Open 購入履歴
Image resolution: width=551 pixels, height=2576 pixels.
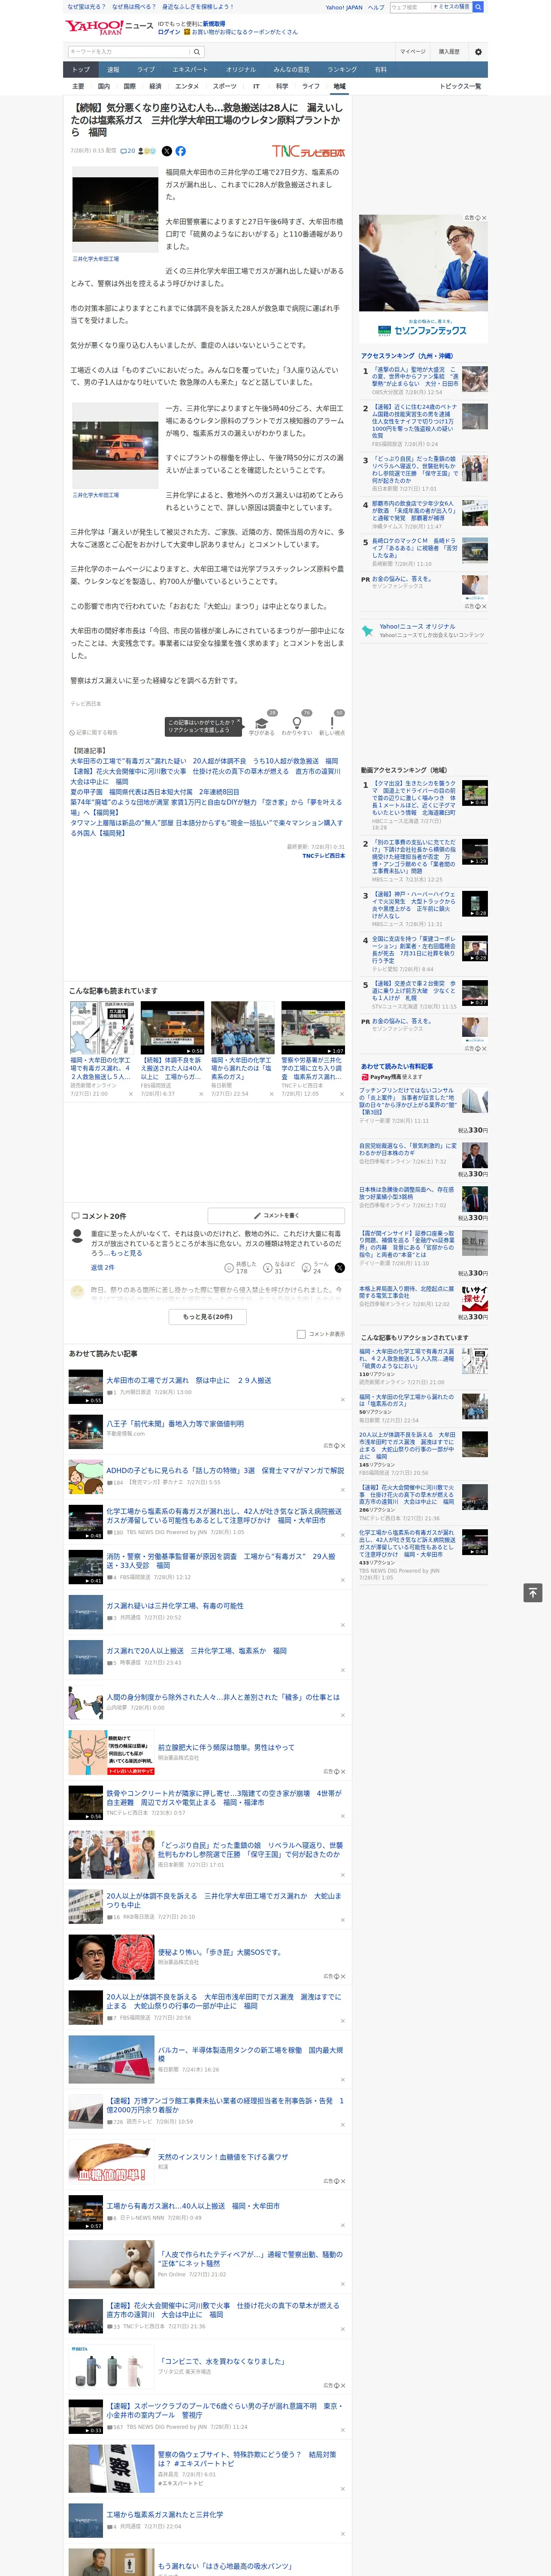tap(449, 52)
